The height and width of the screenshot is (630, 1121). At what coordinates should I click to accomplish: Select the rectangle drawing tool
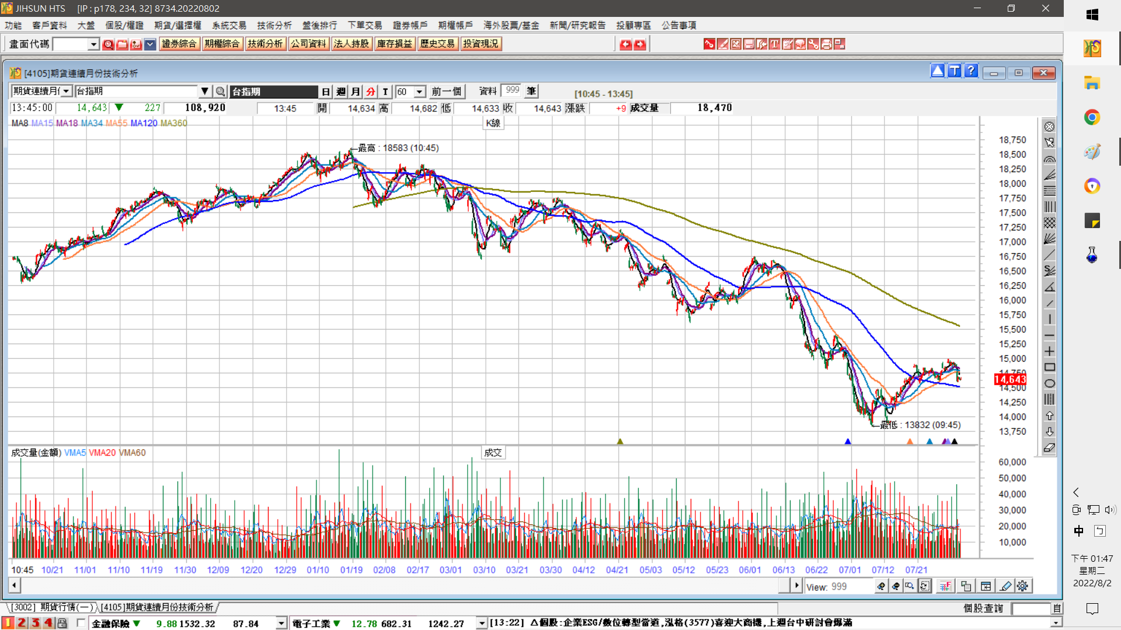click(x=1049, y=367)
